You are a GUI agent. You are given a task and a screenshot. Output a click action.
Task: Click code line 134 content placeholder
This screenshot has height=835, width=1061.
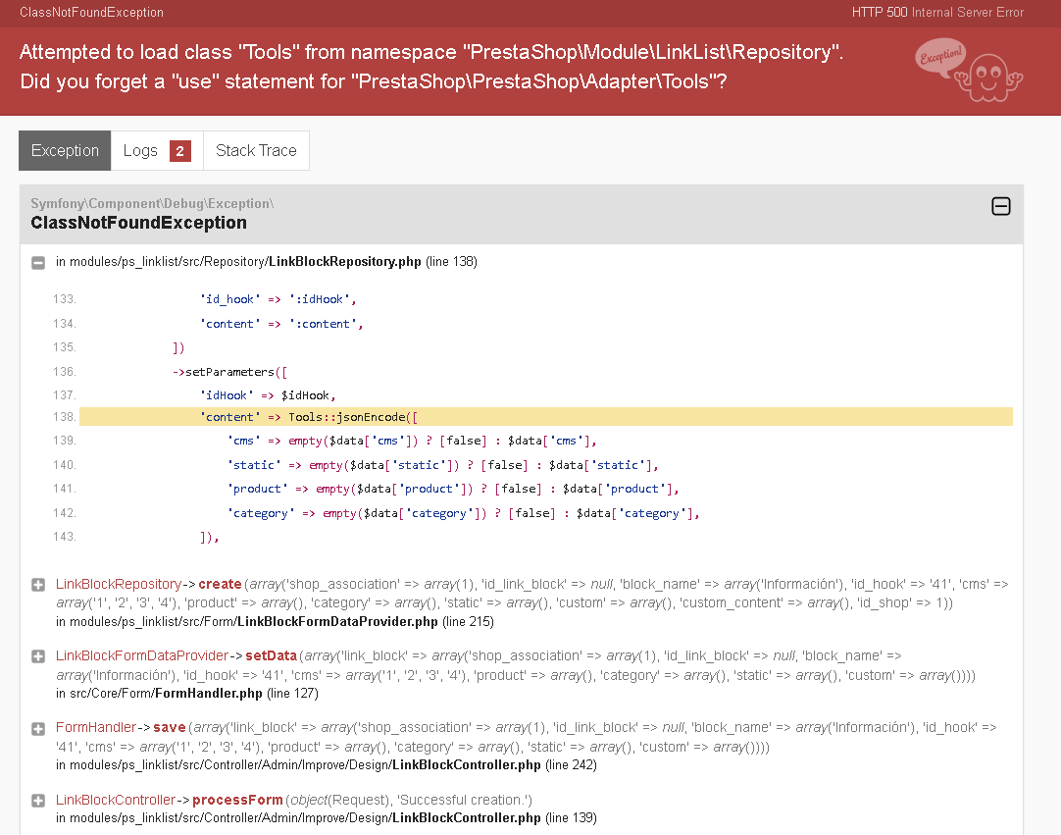[x=280, y=325]
